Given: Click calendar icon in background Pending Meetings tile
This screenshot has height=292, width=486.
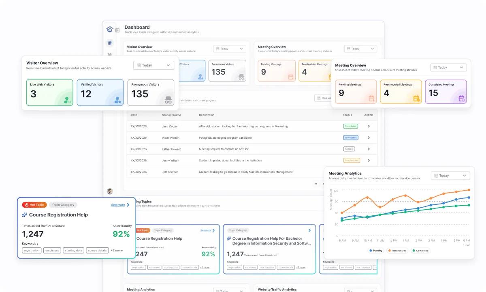Looking at the screenshot, I should 291,77.
